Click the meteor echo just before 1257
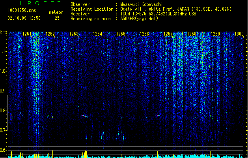The height and width of the screenshot is (158, 248). 158,115
